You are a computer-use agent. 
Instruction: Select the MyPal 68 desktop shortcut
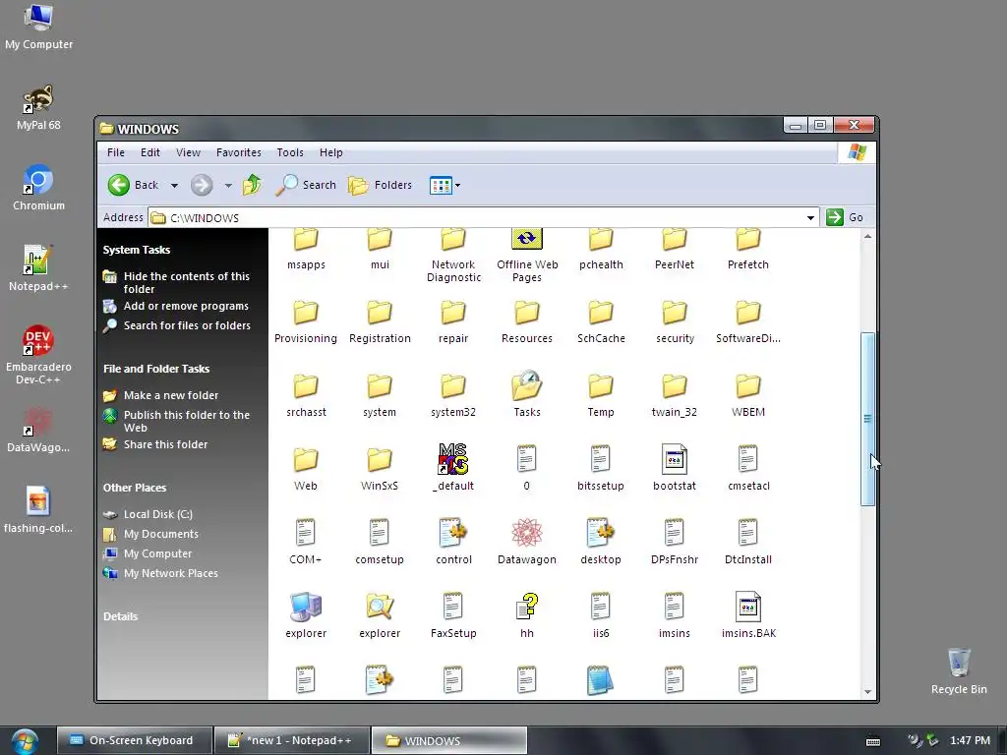[38, 108]
